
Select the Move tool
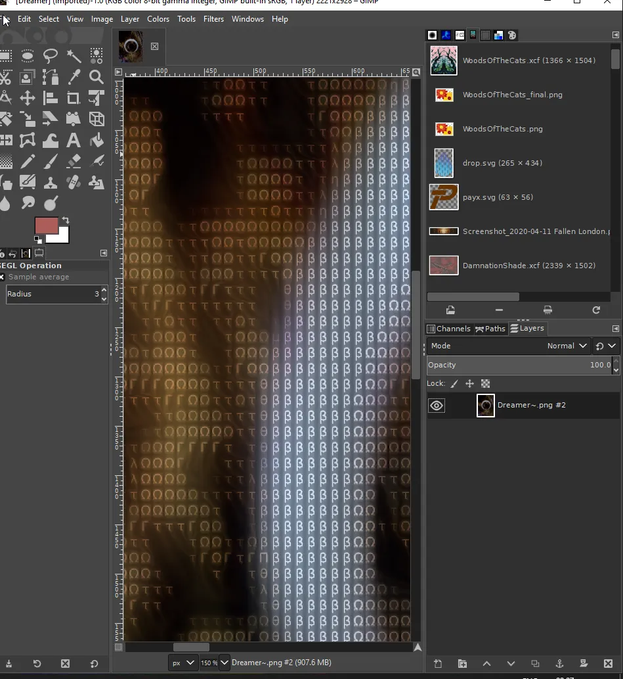28,99
